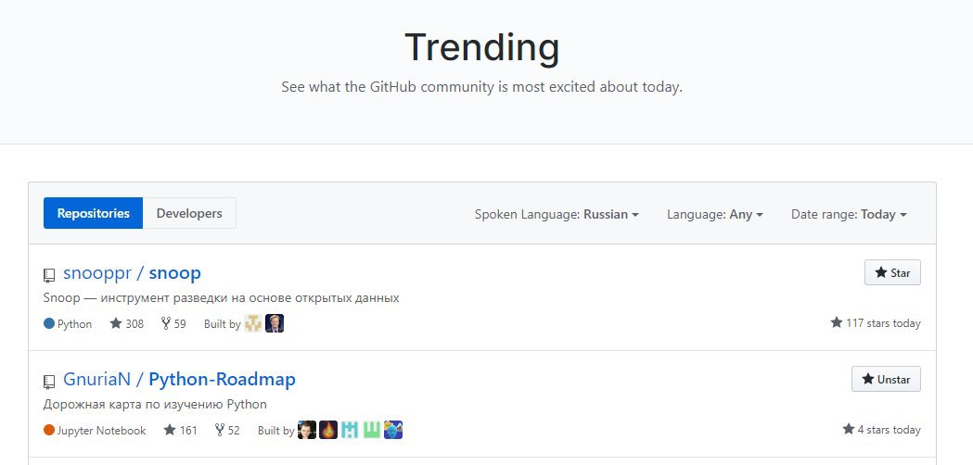Image resolution: width=973 pixels, height=465 pixels.
Task: Click the '4 stars today' text
Action: click(x=882, y=430)
